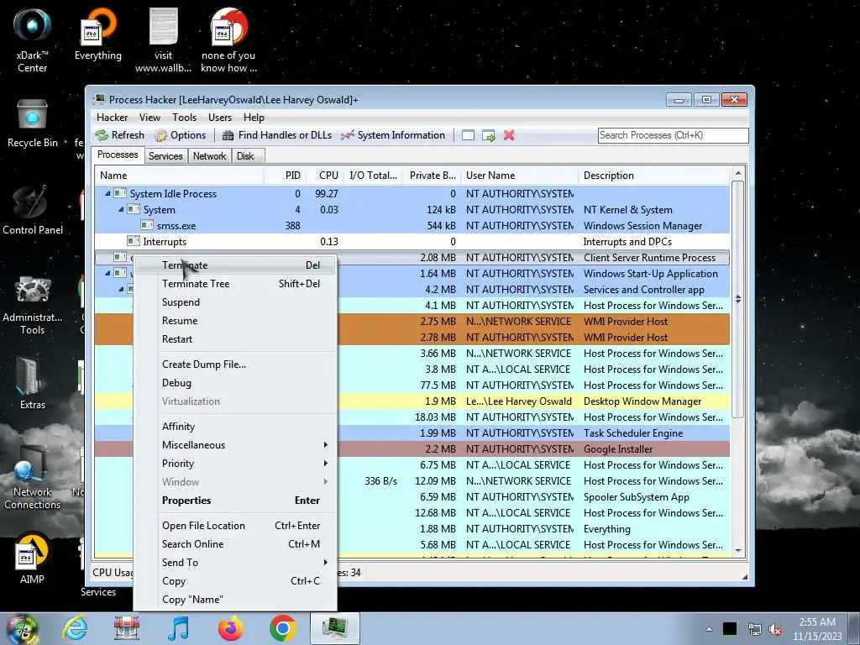Open Properties from the context menu
Screen dimensions: 860x645
(235, 501)
